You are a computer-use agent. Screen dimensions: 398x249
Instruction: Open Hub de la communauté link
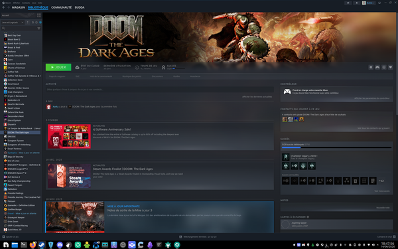101,76
